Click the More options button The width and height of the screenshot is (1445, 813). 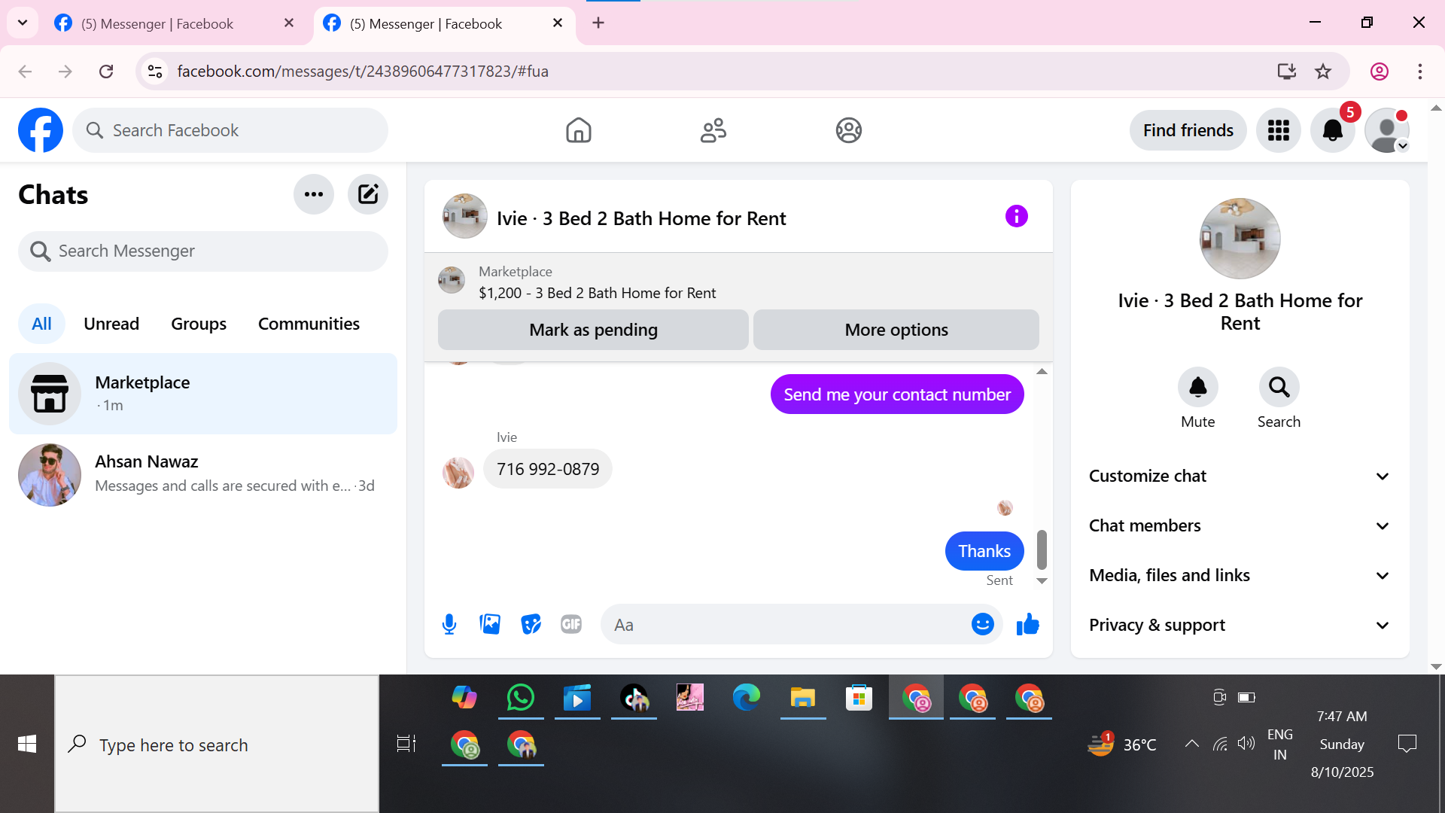[896, 330]
